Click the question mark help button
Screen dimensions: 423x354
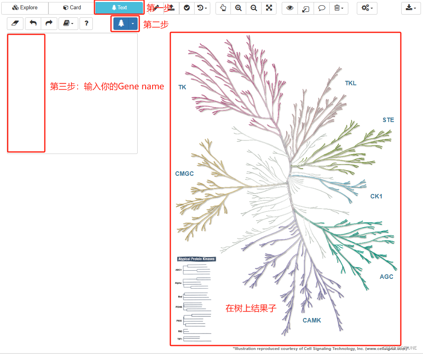pyautogui.click(x=86, y=23)
